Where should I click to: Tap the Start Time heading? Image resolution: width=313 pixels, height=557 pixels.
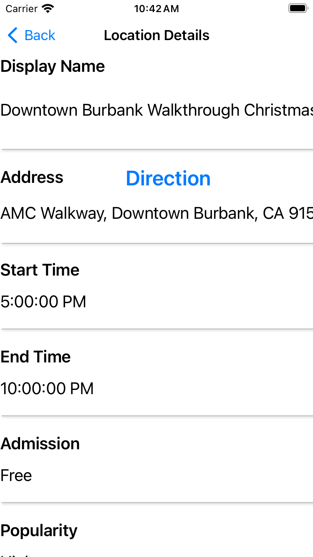pos(40,270)
